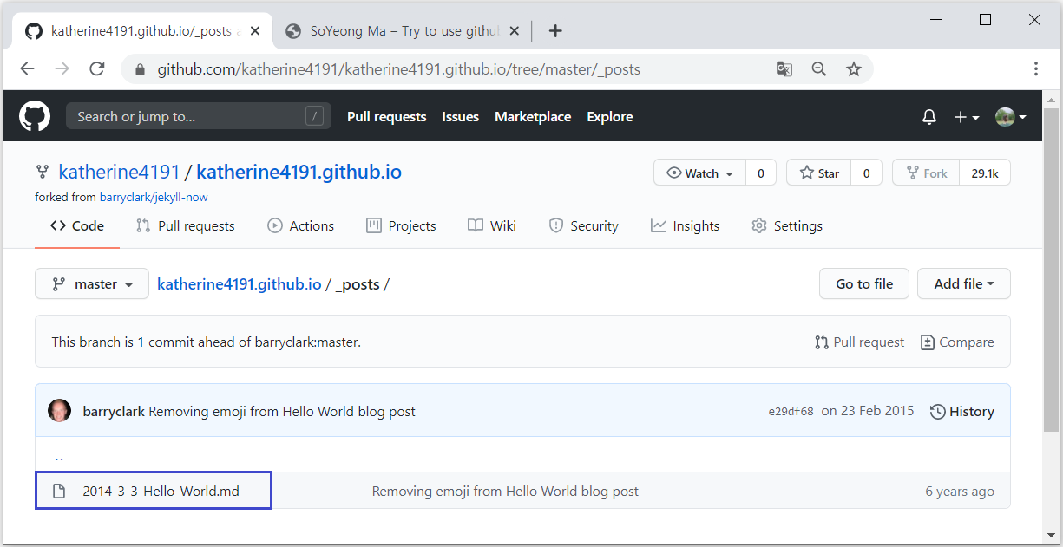Click the translate page icon
The image size is (1063, 547).
point(784,69)
